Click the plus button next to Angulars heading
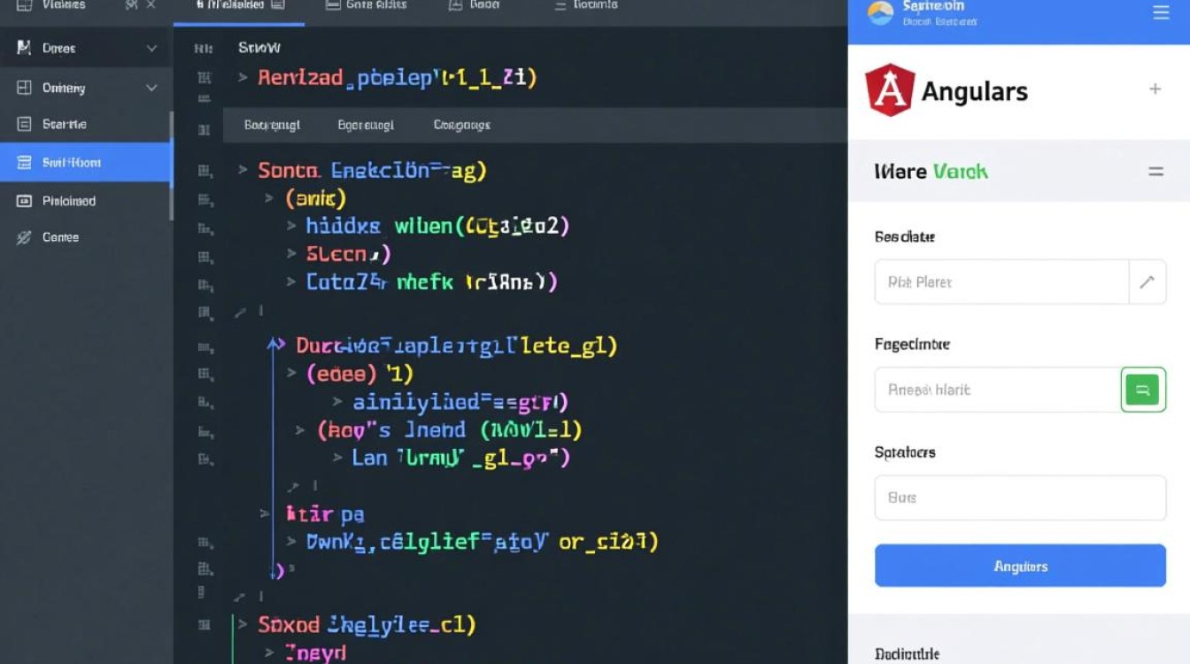The width and height of the screenshot is (1190, 664). 1156,89
